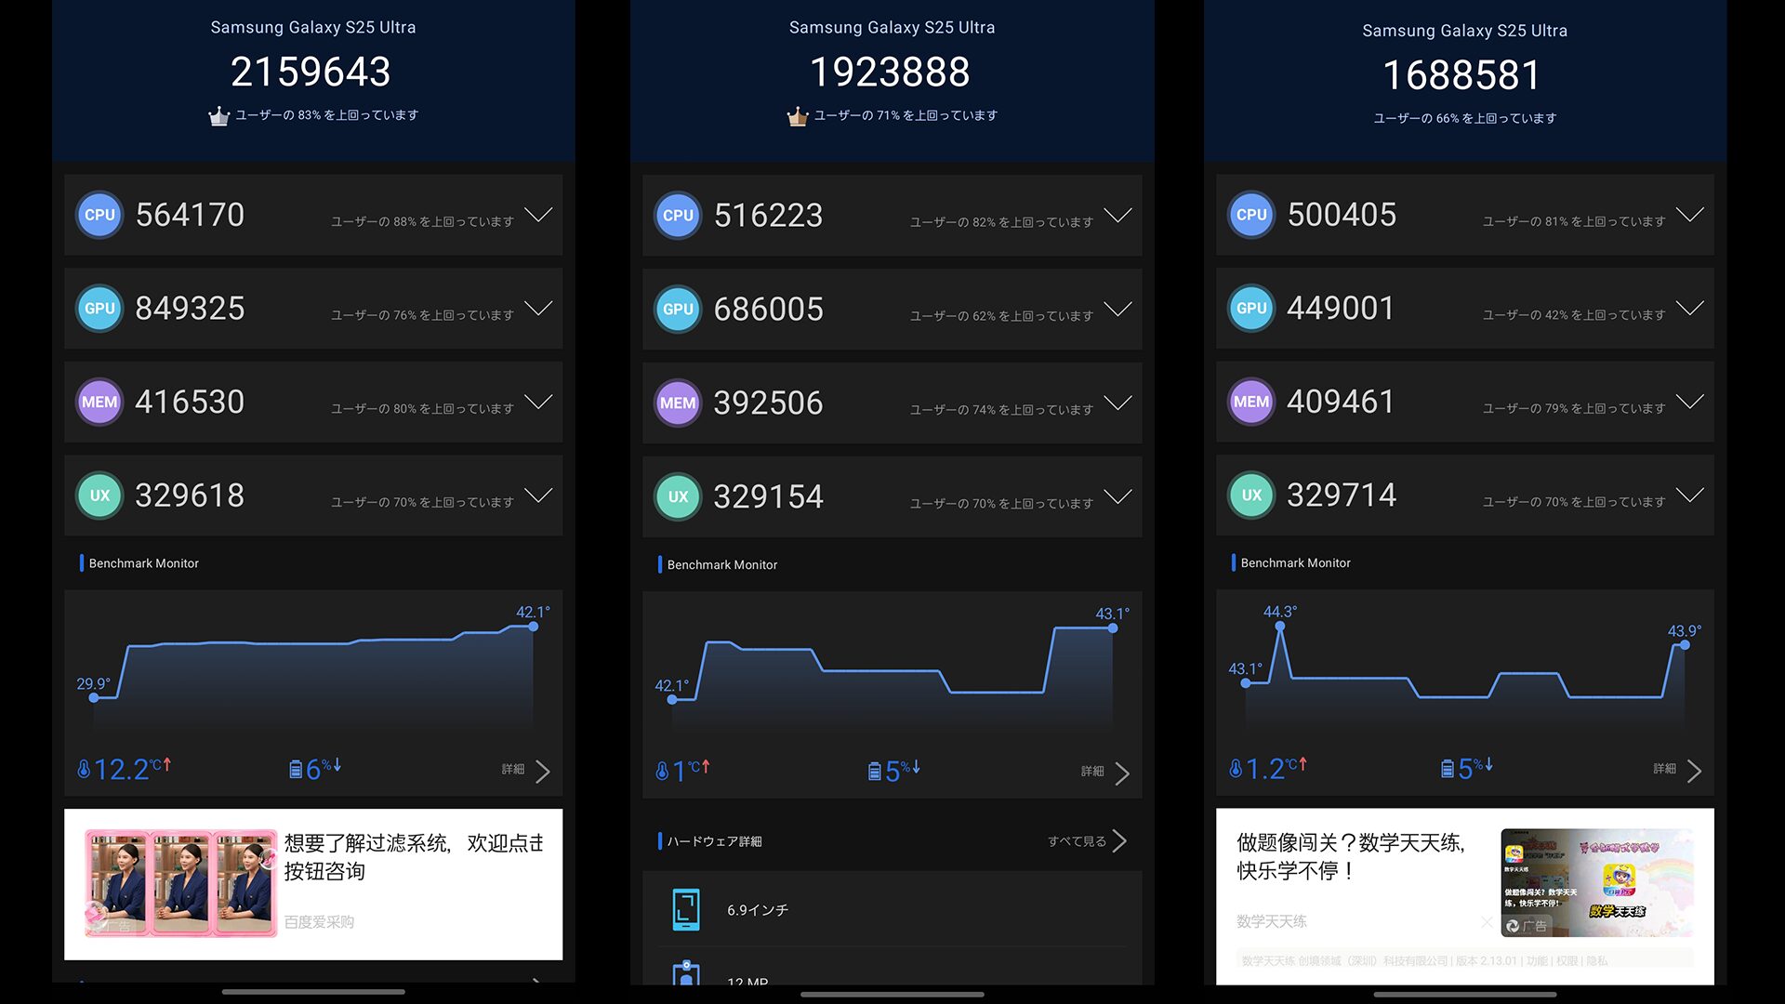The image size is (1785, 1004).
Task: Expand MEM score 409461 details
Action: 1690,402
